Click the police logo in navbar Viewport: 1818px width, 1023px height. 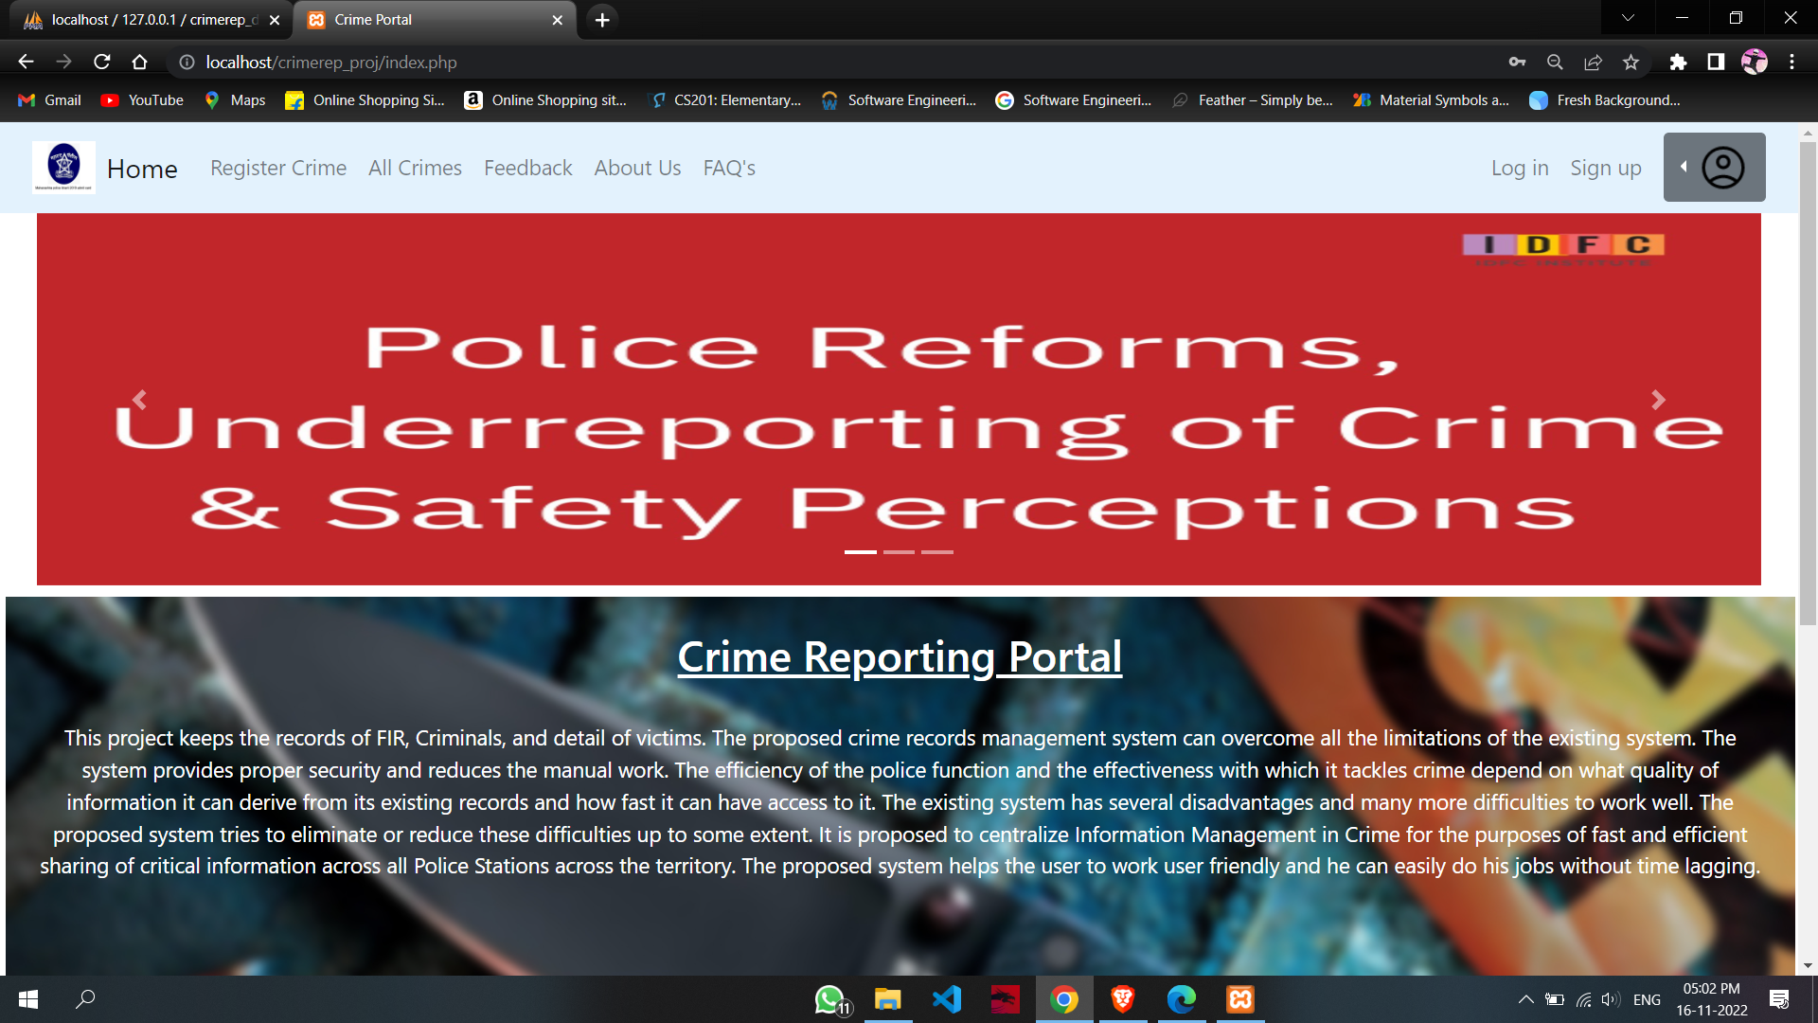(x=63, y=167)
